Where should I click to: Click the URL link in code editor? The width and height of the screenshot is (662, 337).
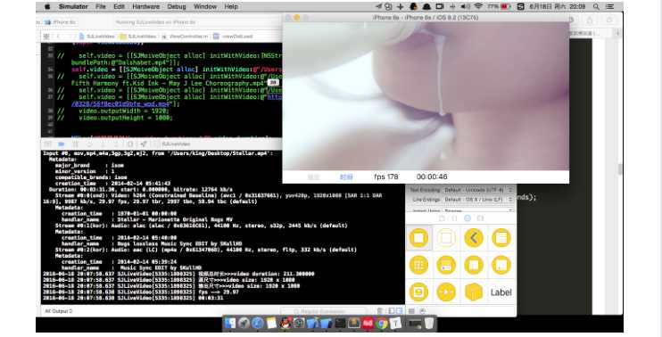(x=120, y=104)
